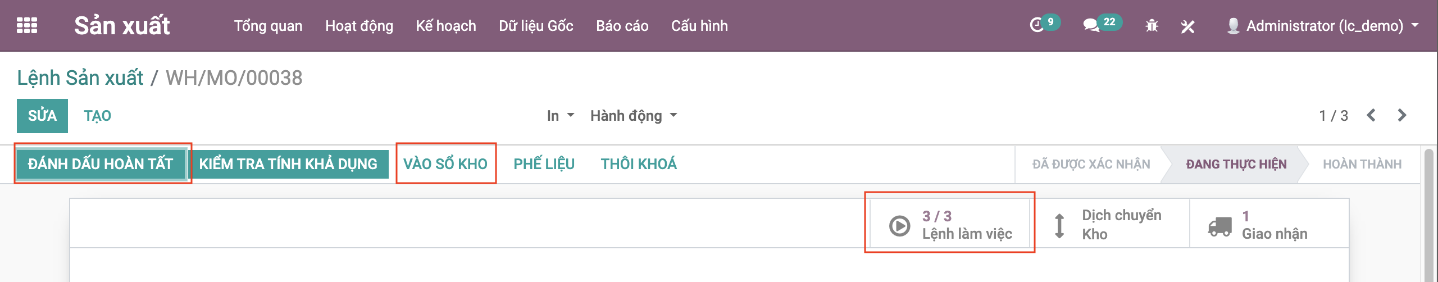Image resolution: width=1438 pixels, height=282 pixels.
Task: Open Administrator user menu
Action: coord(1324,26)
